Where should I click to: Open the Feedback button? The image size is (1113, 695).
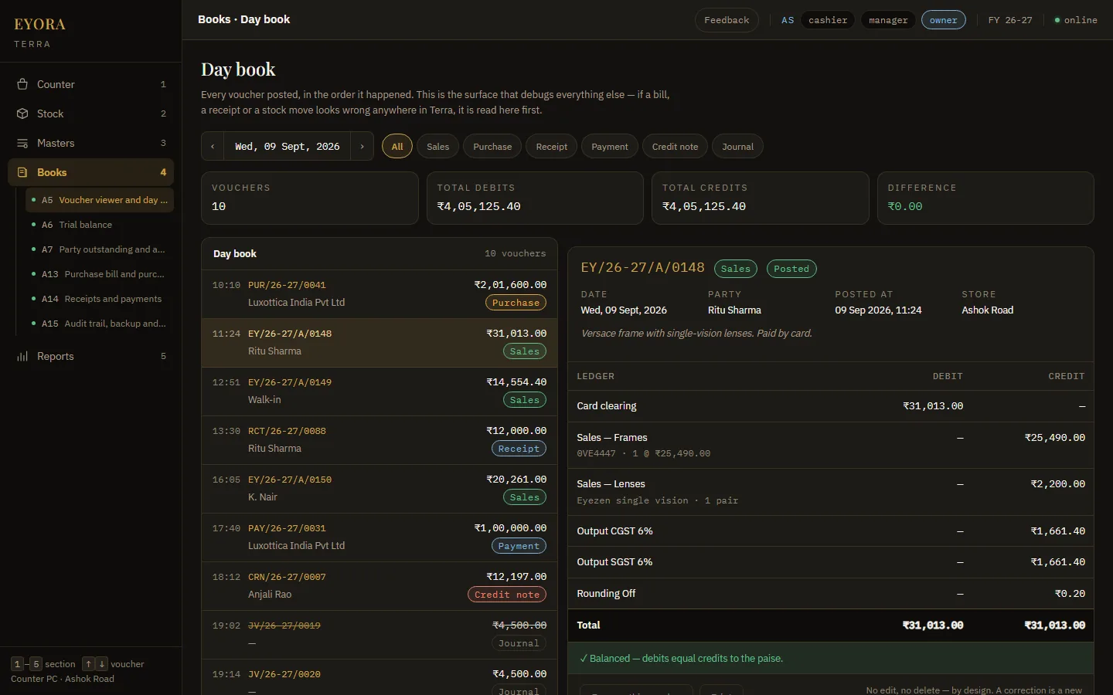(727, 20)
